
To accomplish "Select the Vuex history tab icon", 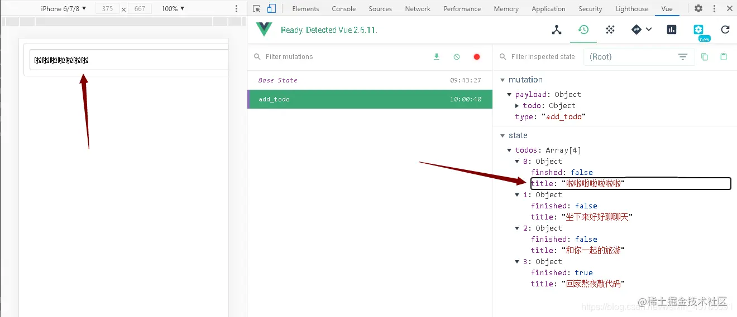I will click(583, 30).
